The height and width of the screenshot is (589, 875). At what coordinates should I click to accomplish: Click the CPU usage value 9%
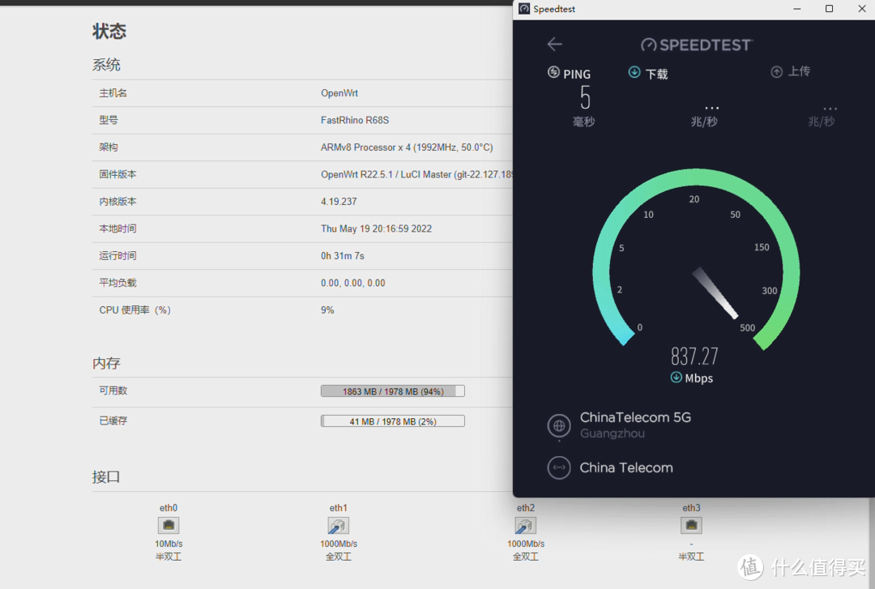[327, 309]
